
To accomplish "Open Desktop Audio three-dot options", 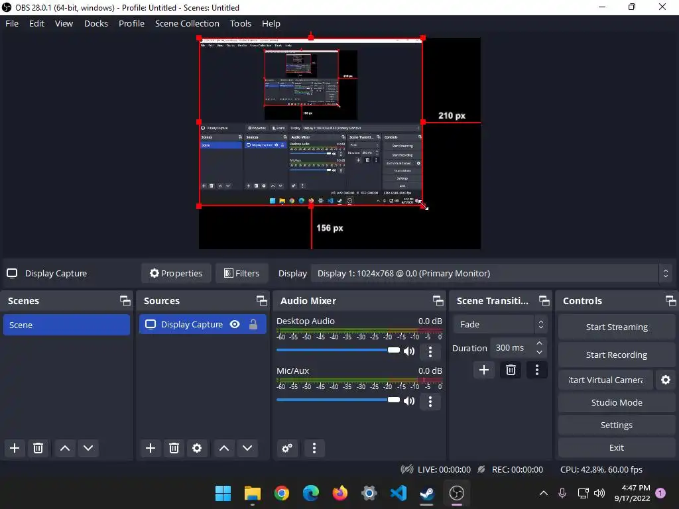I will click(x=430, y=351).
